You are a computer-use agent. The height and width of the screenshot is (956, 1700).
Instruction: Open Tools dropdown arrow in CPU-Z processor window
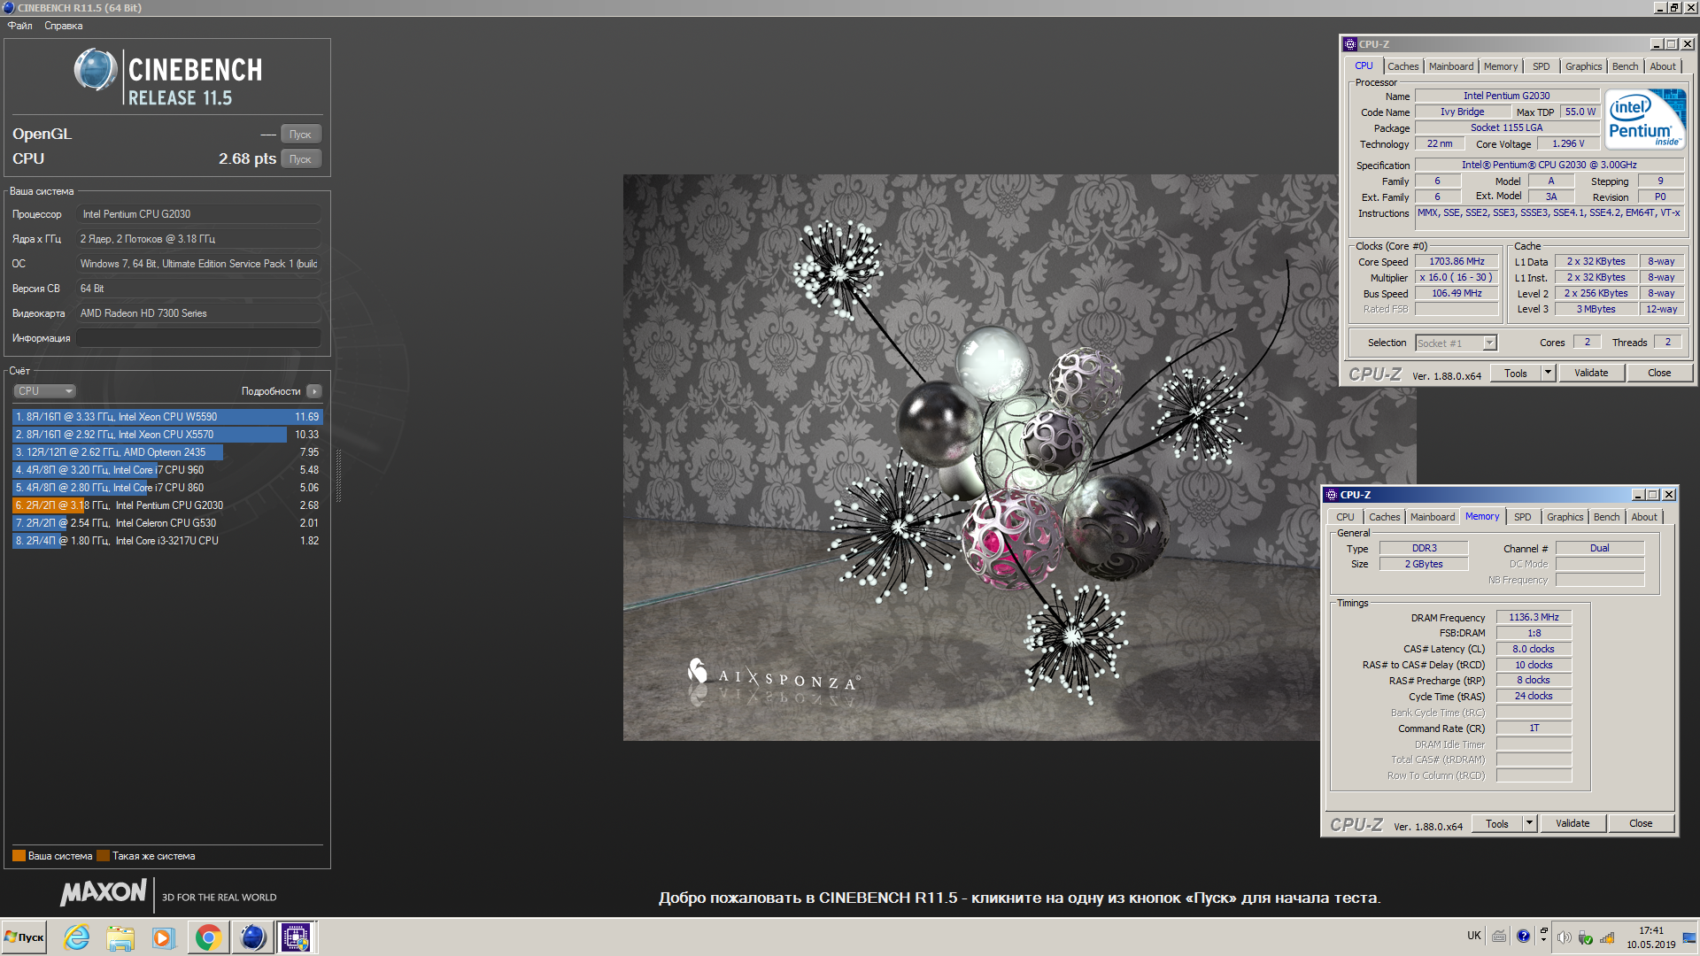1549,374
